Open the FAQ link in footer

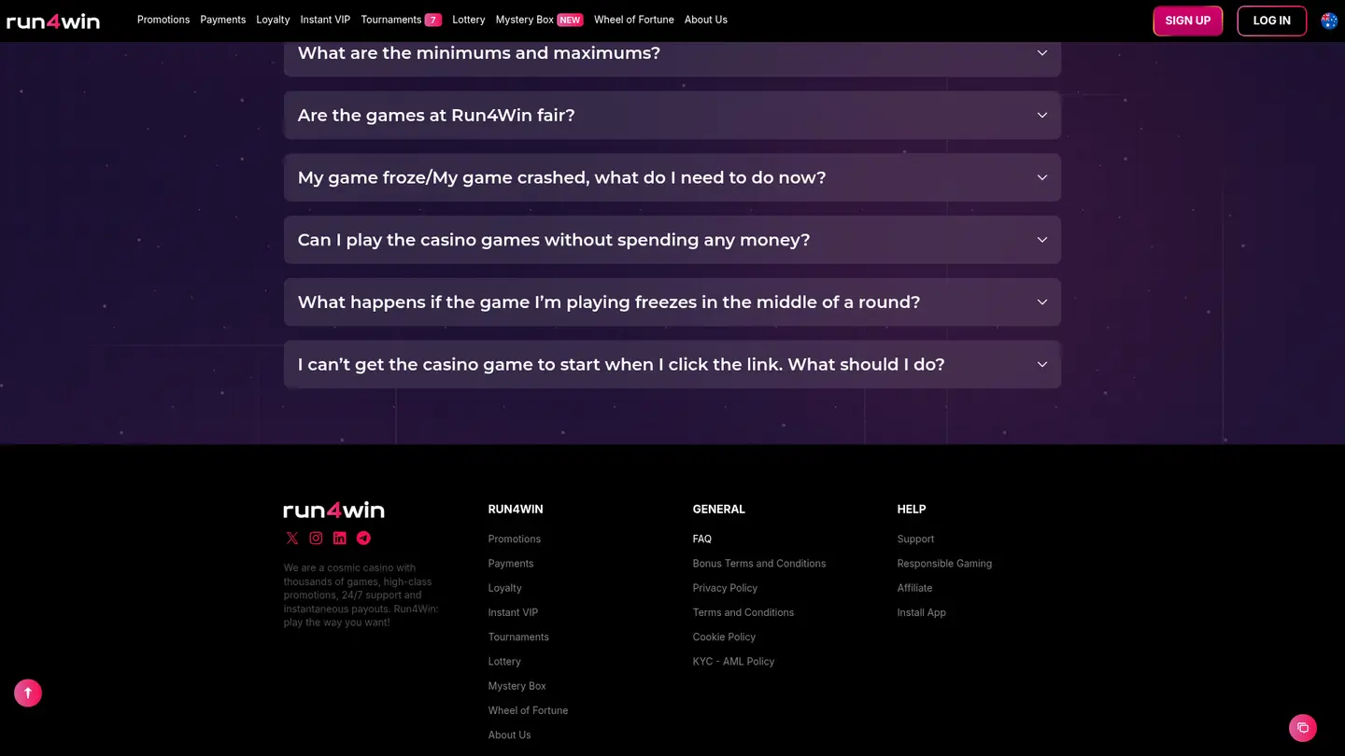(702, 539)
